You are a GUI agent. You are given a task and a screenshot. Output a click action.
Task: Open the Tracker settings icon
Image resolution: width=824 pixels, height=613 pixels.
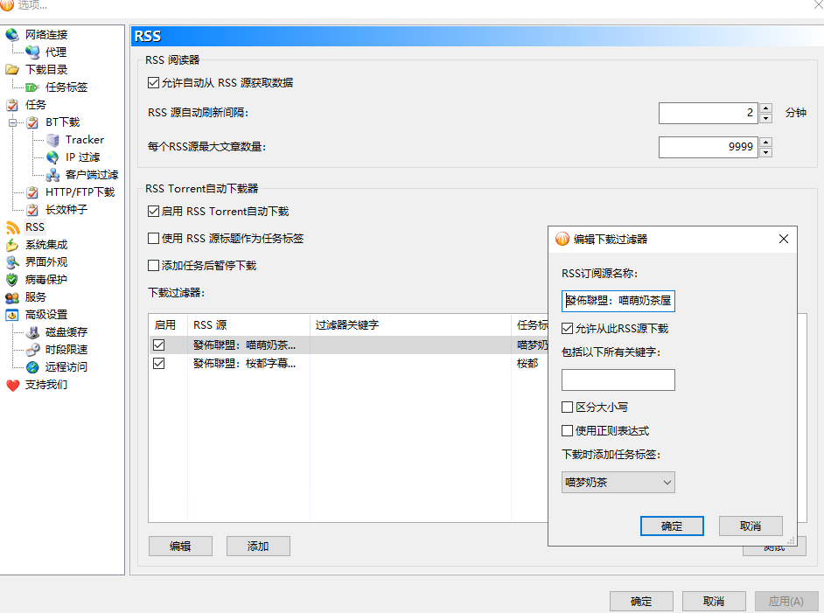point(52,140)
